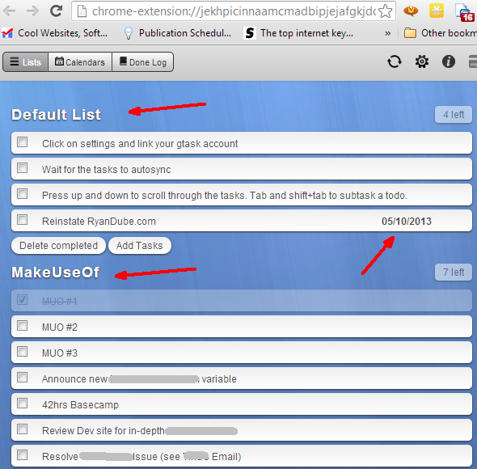Click the 7 left counter badge
This screenshot has height=469, width=477.
coord(454,272)
